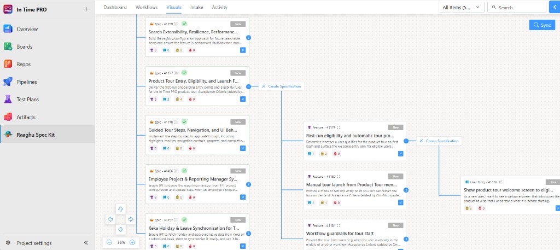Open the Boards hub
This screenshot has width=560, height=250.
pyautogui.click(x=47, y=47)
